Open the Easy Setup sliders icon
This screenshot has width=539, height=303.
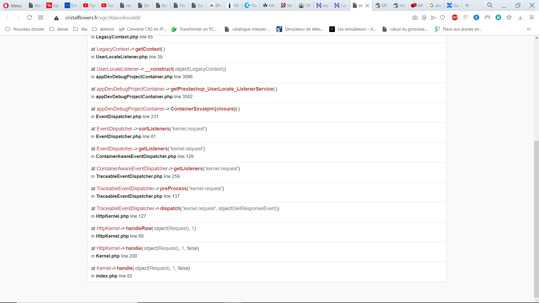click(x=531, y=18)
